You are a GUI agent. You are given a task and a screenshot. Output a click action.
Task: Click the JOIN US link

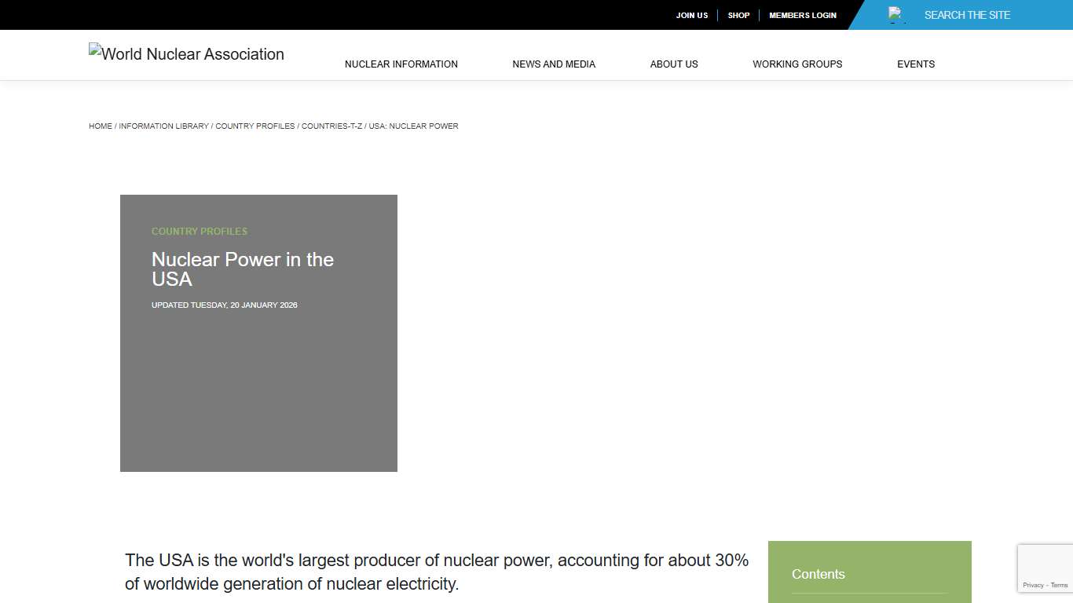point(691,15)
